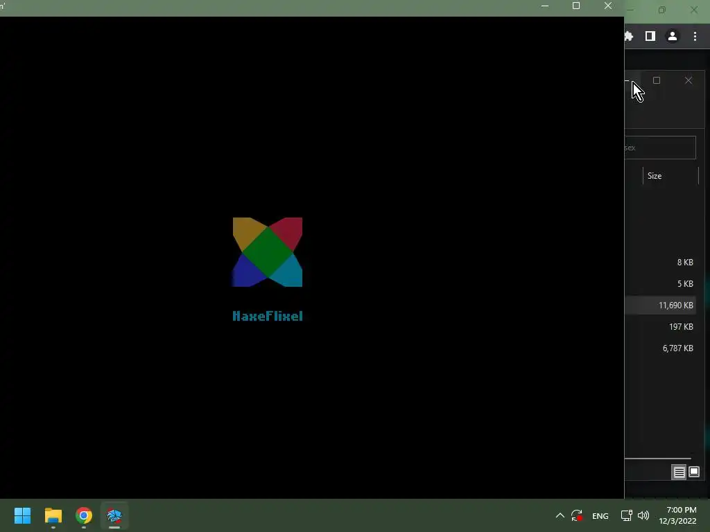Show hidden system tray icons

[560, 515]
